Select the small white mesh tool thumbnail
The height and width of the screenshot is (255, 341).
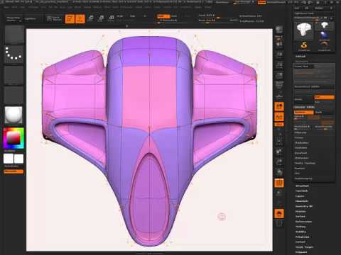pos(324,25)
